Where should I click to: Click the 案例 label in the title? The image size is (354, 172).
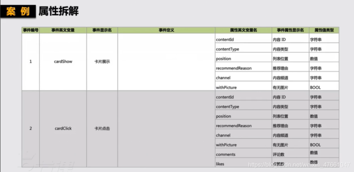click(18, 11)
